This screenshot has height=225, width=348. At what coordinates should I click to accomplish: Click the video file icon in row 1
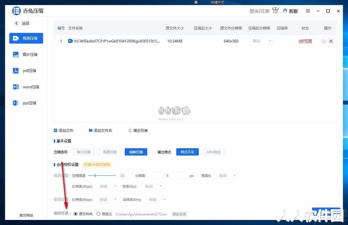click(70, 41)
